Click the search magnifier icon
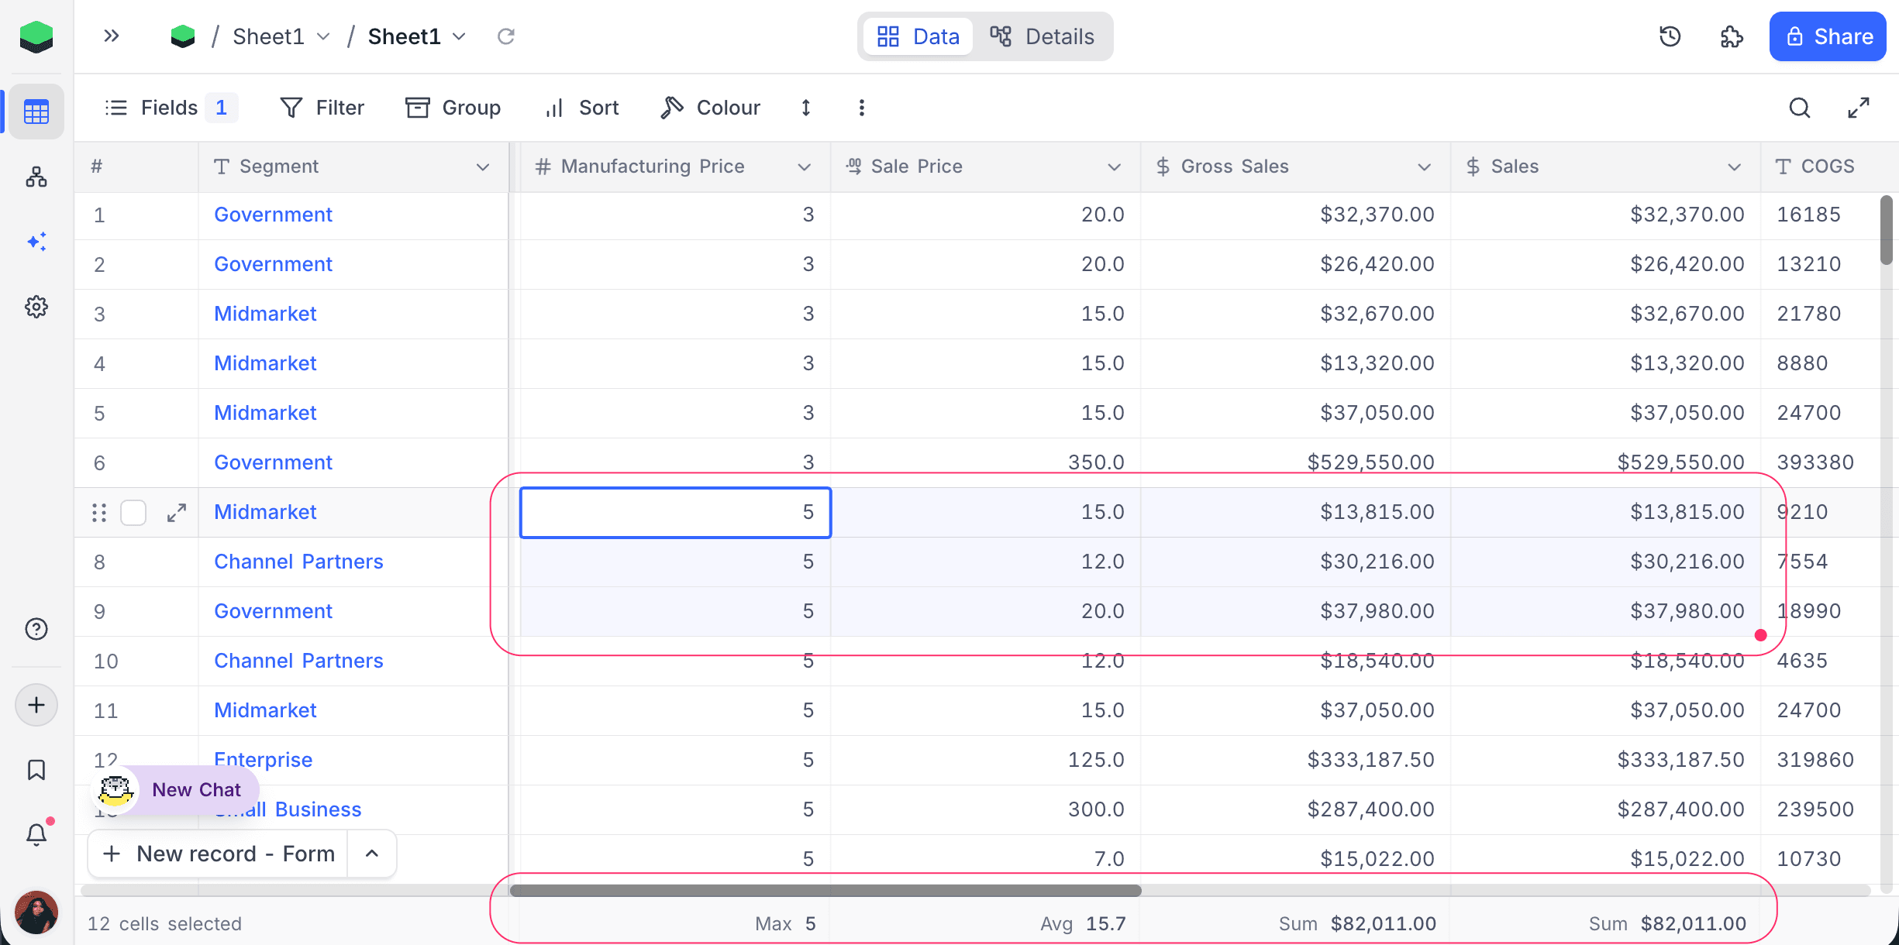 (1800, 108)
